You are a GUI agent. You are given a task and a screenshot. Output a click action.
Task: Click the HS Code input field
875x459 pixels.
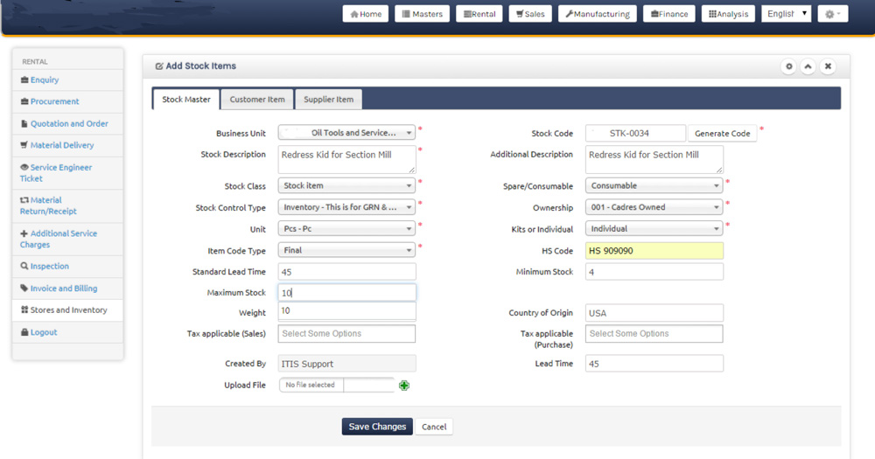[x=654, y=251]
